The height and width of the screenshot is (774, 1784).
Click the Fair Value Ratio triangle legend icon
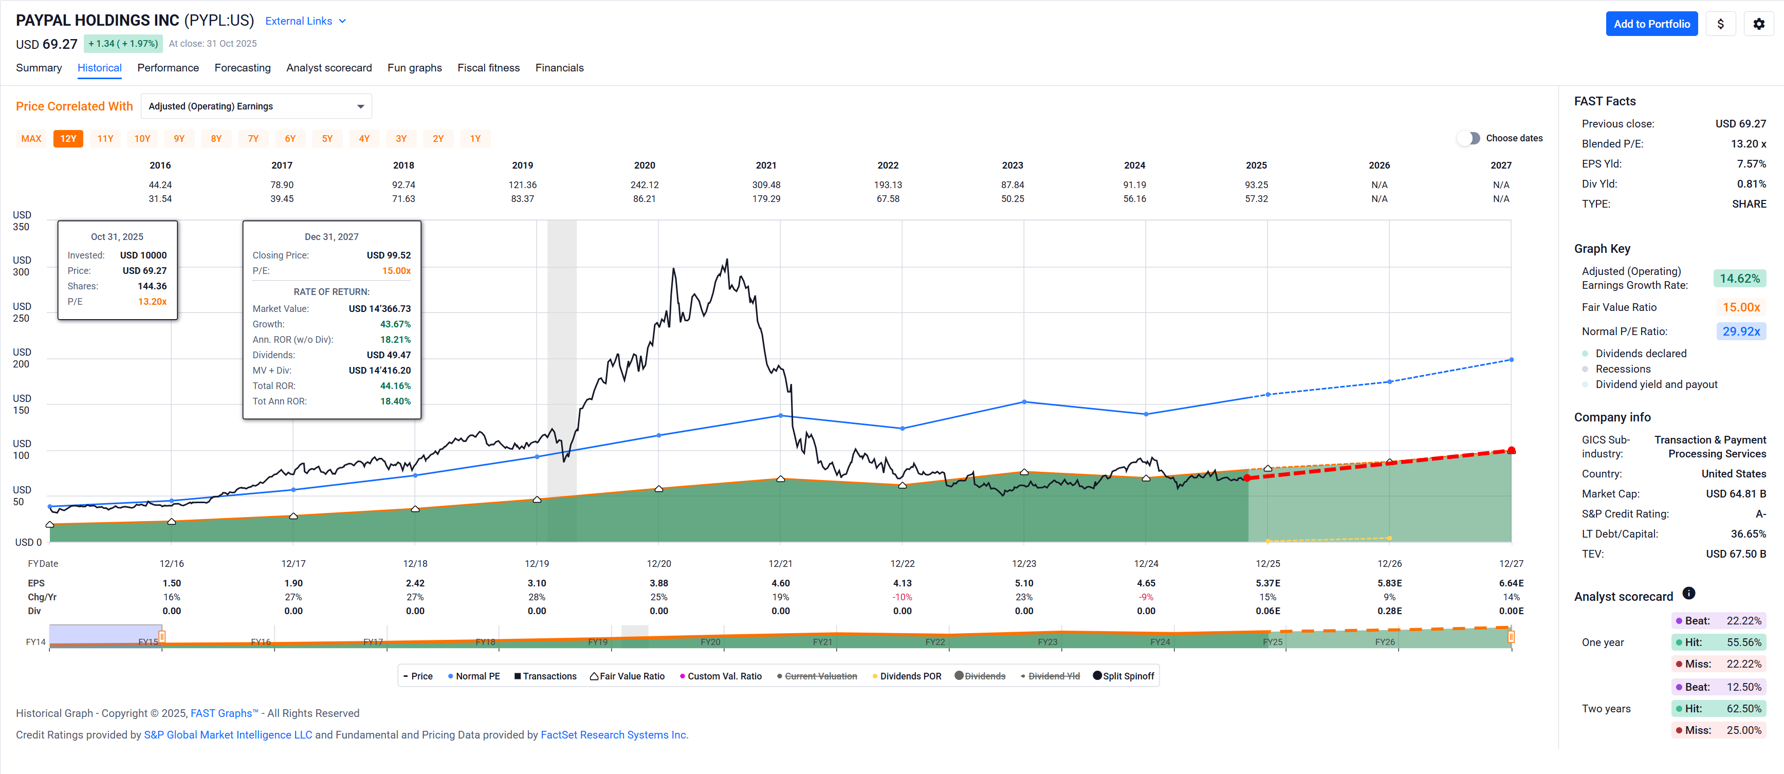(x=594, y=676)
